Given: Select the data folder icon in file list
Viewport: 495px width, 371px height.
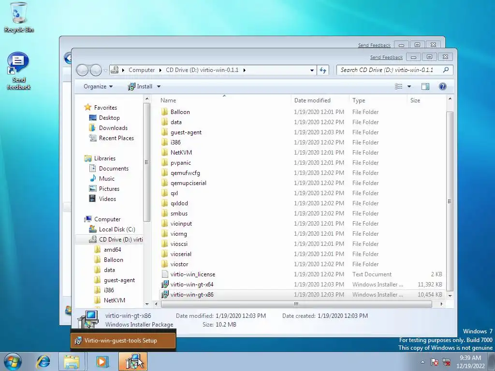Looking at the screenshot, I should coord(164,122).
